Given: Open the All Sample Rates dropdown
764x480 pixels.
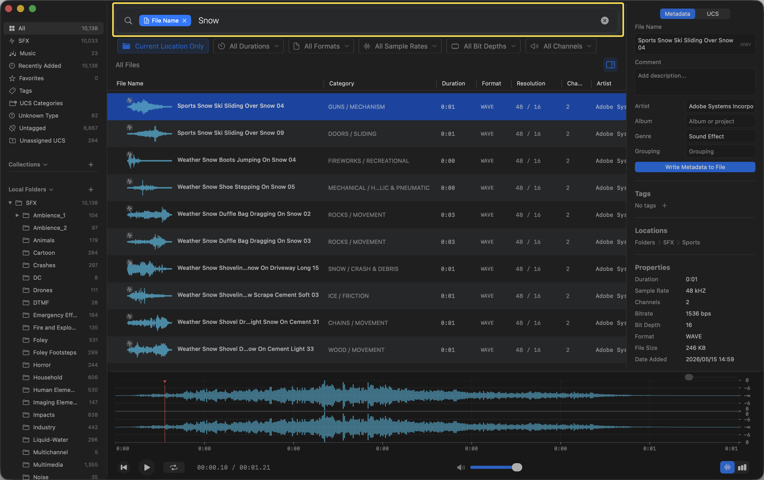Looking at the screenshot, I should [x=400, y=46].
